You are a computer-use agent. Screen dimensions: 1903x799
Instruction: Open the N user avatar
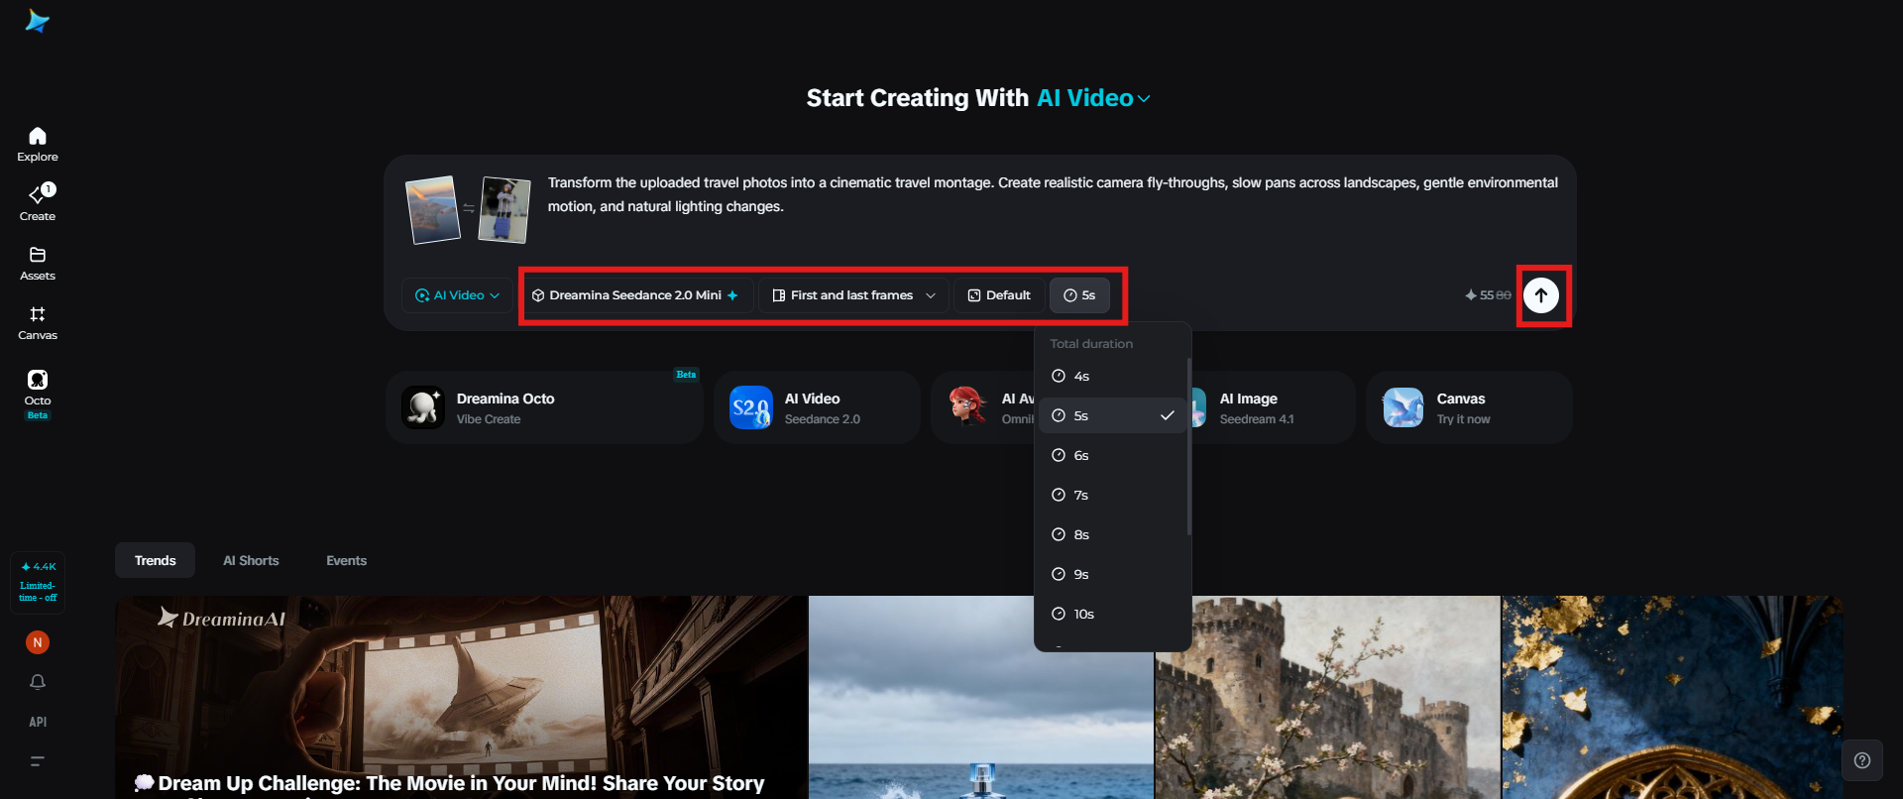(x=38, y=642)
